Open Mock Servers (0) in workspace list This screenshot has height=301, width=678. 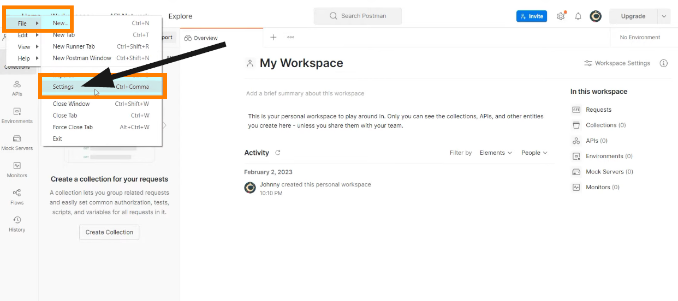coord(603,172)
